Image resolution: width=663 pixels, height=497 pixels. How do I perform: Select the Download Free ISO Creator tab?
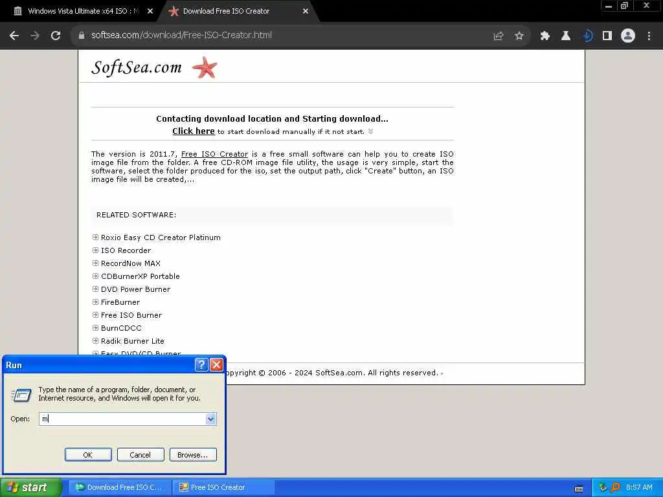pos(238,12)
